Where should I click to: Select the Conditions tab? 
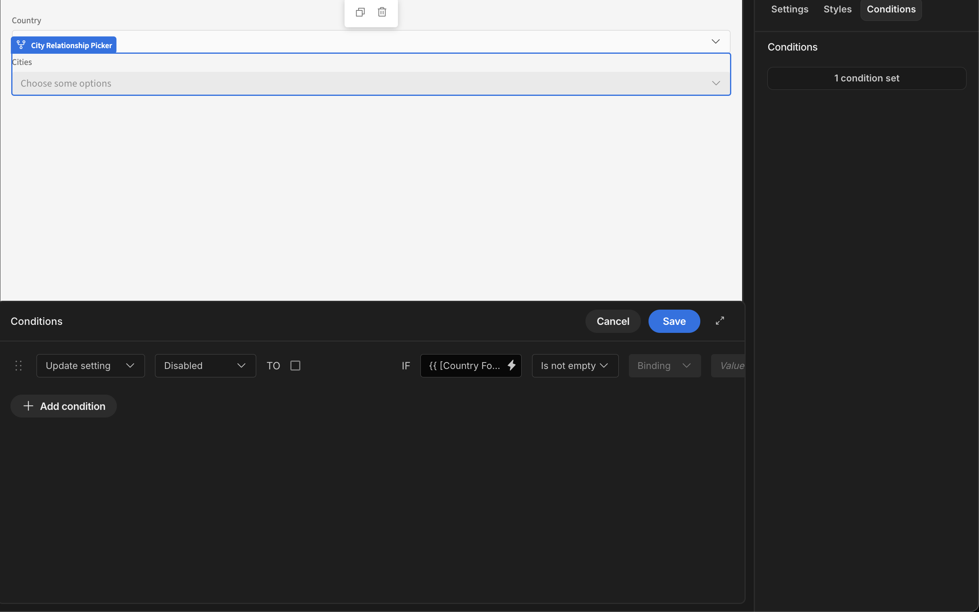pos(891,9)
